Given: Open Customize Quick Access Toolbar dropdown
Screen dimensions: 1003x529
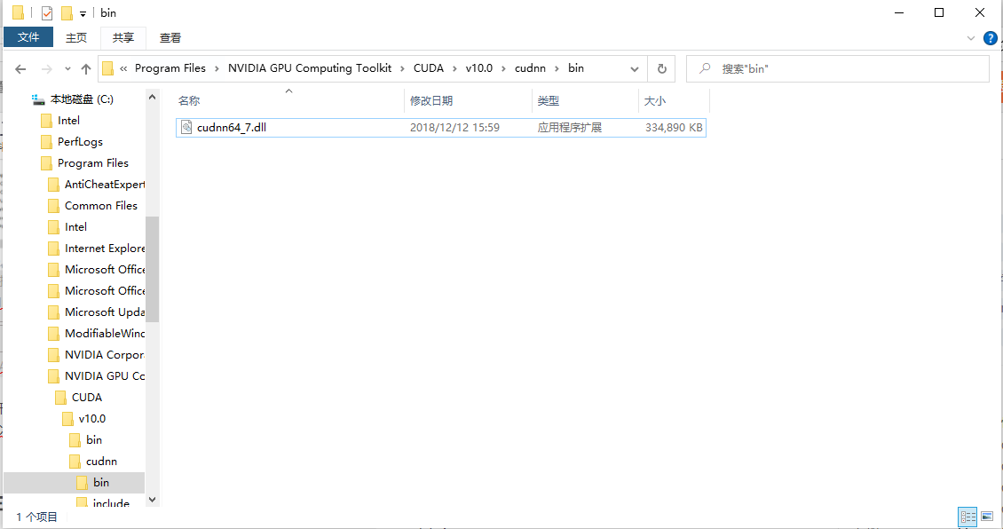Looking at the screenshot, I should (x=83, y=13).
